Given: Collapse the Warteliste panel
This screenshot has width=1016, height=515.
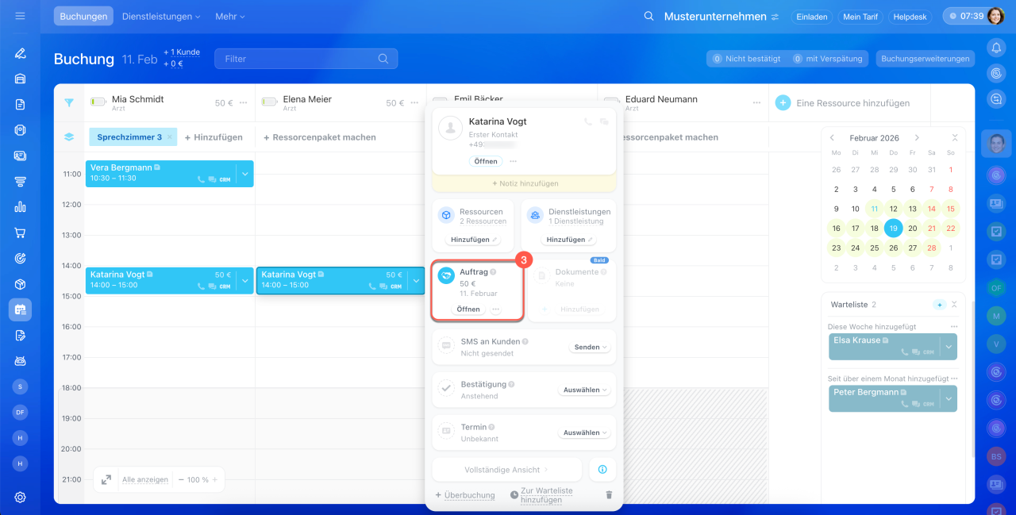Looking at the screenshot, I should (x=954, y=305).
